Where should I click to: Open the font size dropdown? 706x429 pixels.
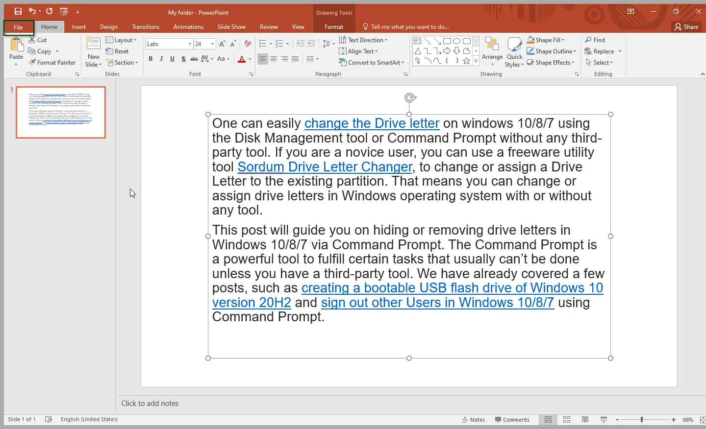point(212,44)
